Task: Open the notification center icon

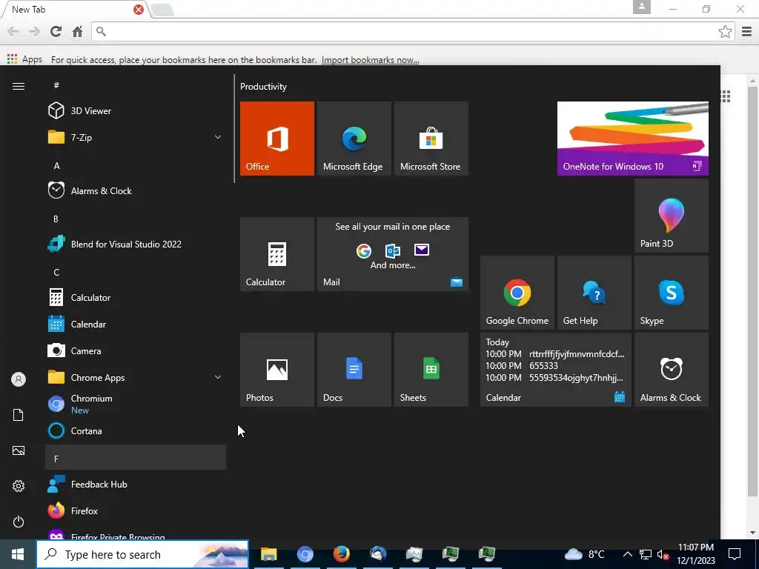Action: (735, 554)
